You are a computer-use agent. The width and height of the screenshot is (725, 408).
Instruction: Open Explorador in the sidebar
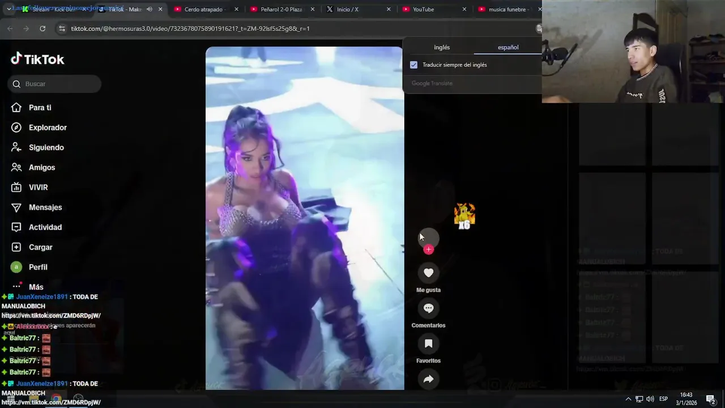pyautogui.click(x=39, y=127)
